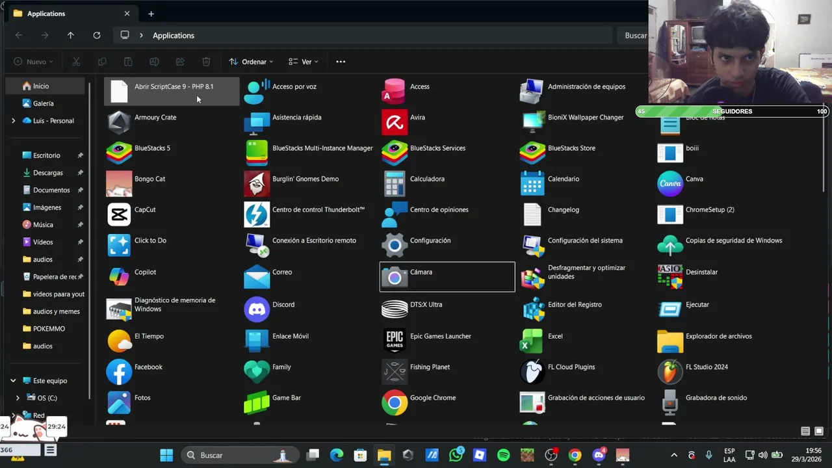Viewport: 832px width, 468px height.
Task: Expand the Luis - Personal tree node
Action: (13, 121)
